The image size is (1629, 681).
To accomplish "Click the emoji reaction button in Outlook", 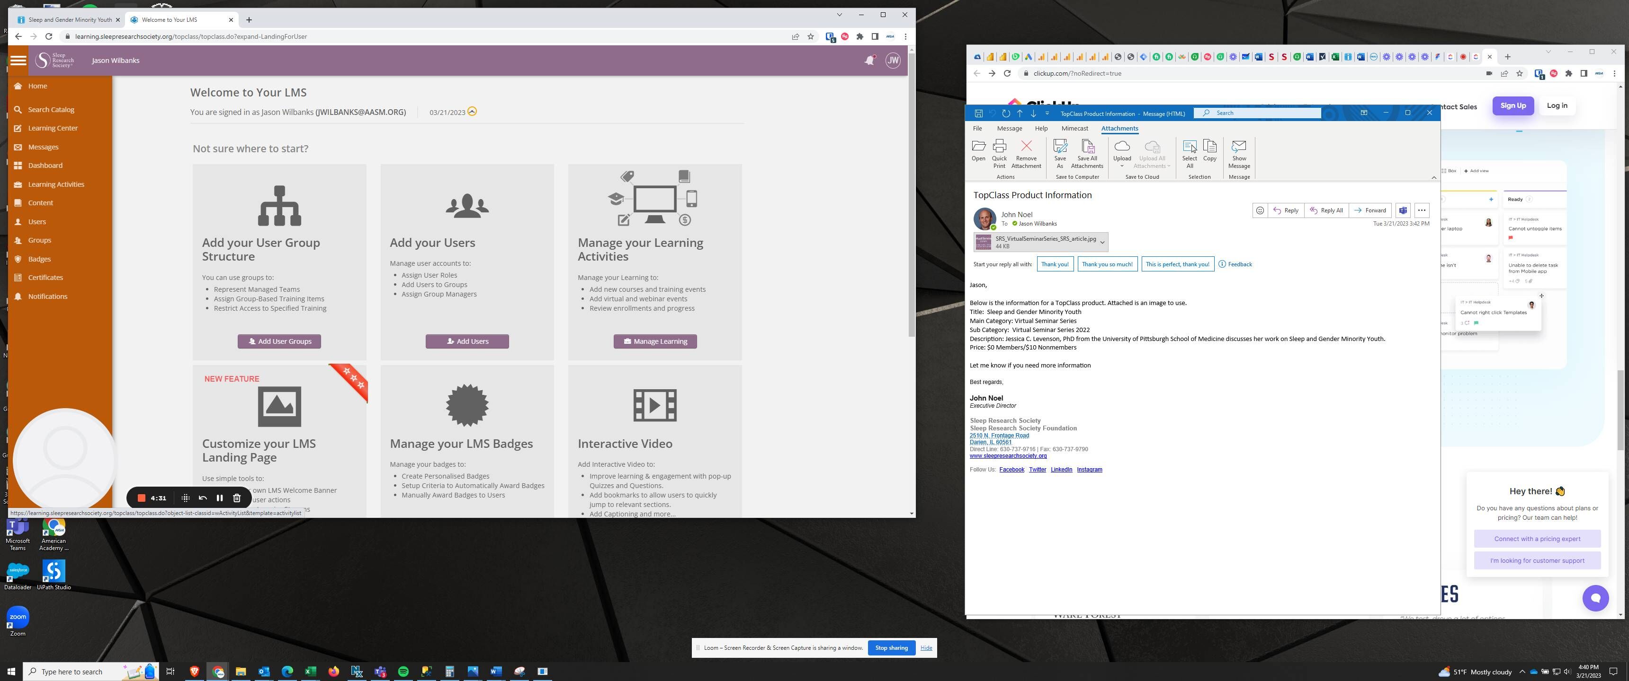I will (1260, 210).
